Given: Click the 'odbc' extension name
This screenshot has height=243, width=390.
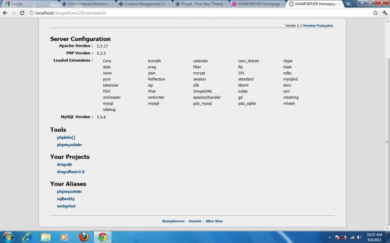Looking at the screenshot, I should (x=287, y=73).
